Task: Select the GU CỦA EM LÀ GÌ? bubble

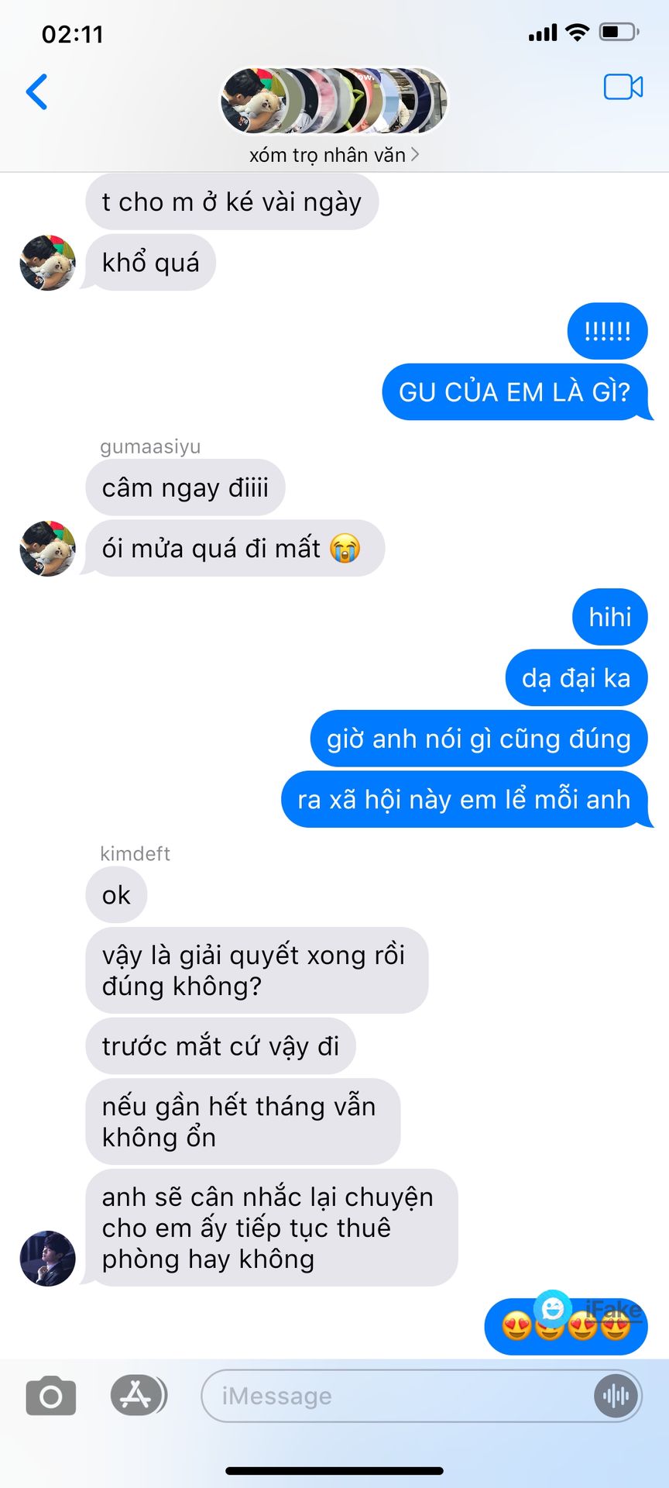Action: [x=516, y=392]
